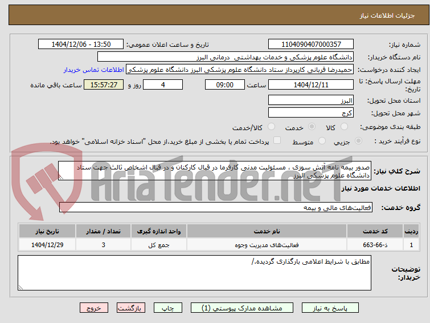Select the کالا radio button
This screenshot has width=430, height=323.
344,127
